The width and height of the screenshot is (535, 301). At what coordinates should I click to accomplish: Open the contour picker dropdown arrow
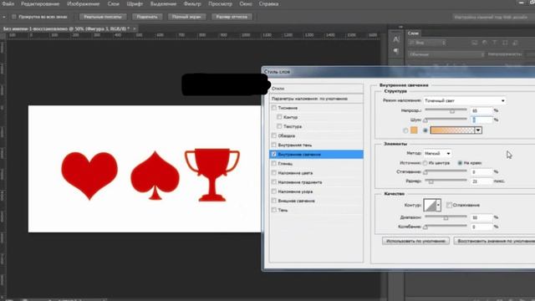pyautogui.click(x=438, y=205)
